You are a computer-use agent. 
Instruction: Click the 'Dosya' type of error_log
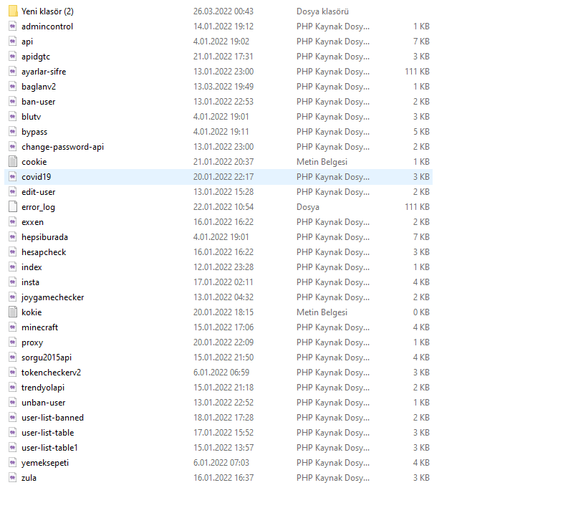point(308,207)
